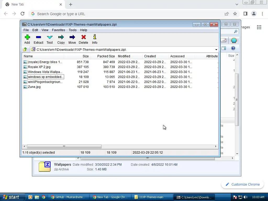Click the Extract toolbar icon
This screenshot has width=268, height=201.
38,37
